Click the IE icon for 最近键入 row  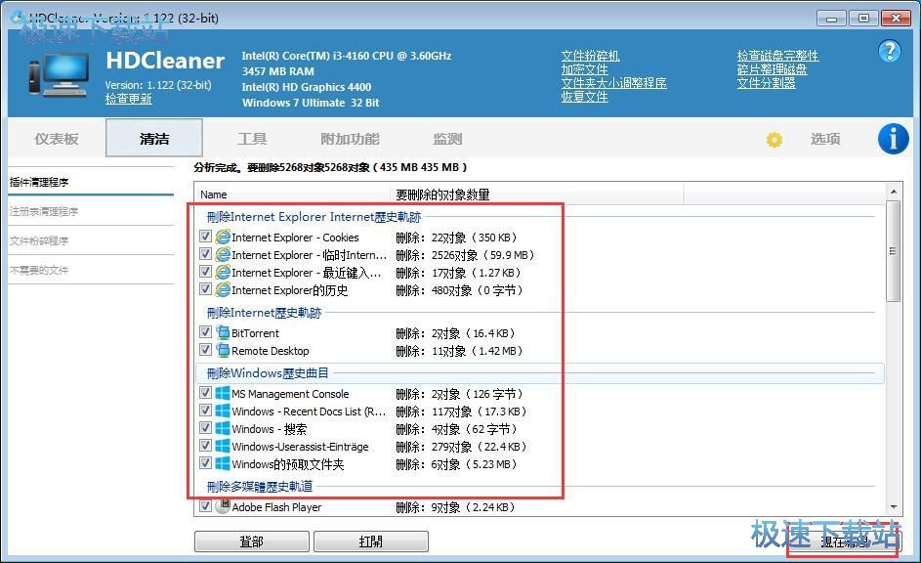tap(223, 272)
